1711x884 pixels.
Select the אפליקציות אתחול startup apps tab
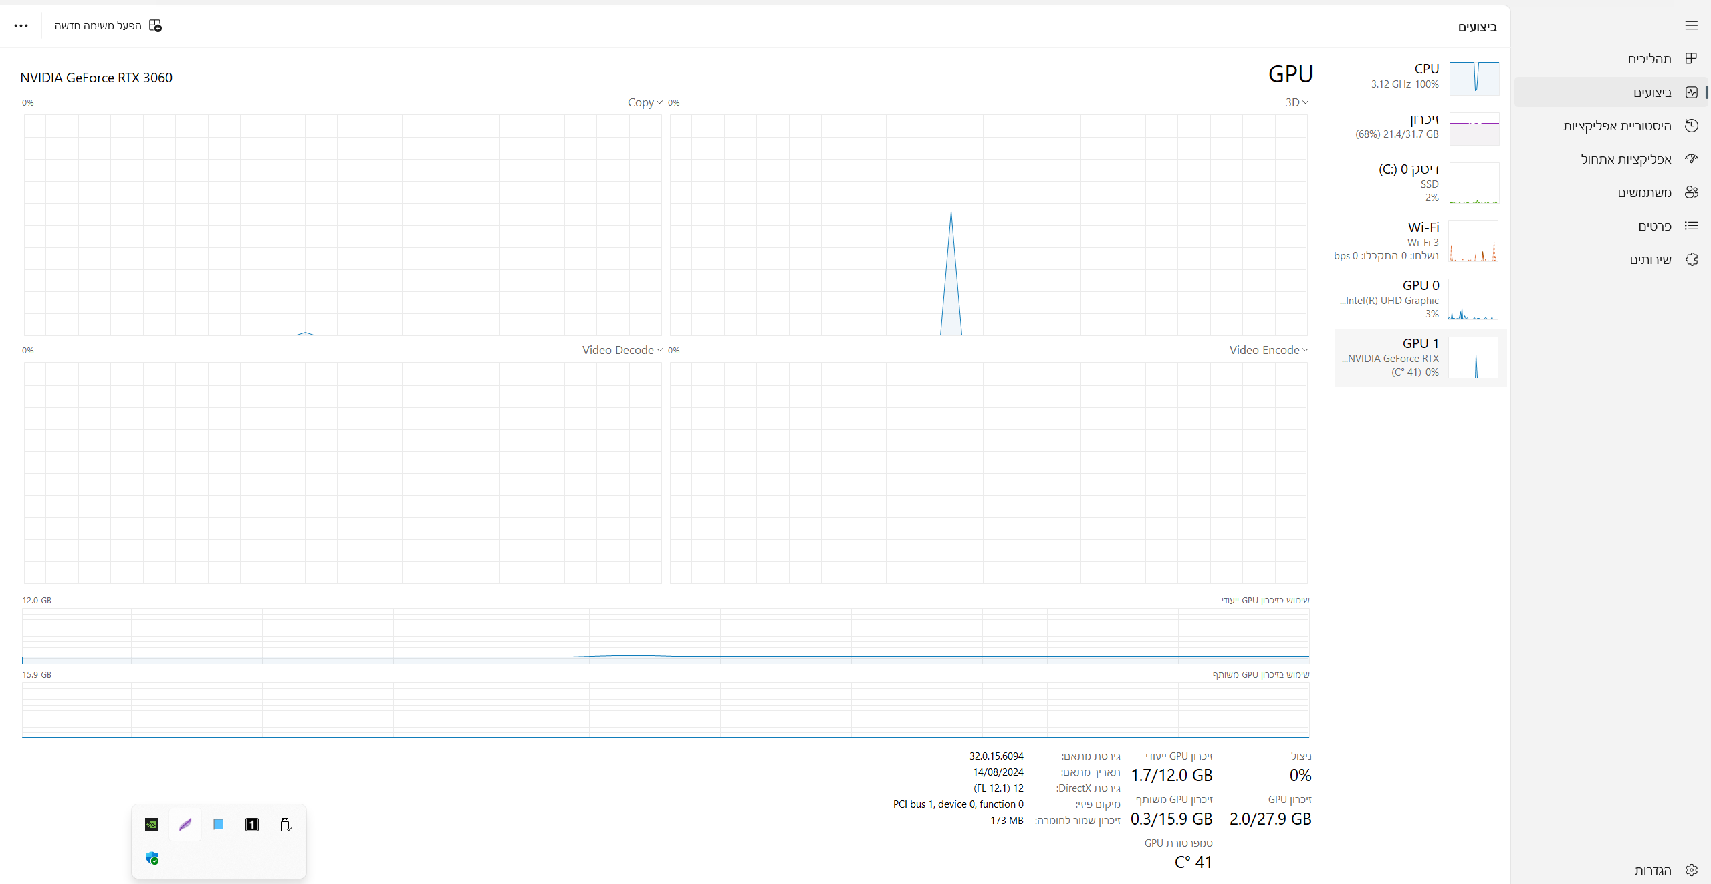tap(1611, 159)
